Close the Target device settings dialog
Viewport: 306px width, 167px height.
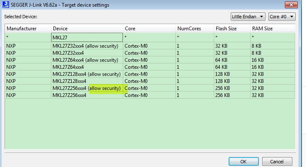pyautogui.click(x=291, y=4)
